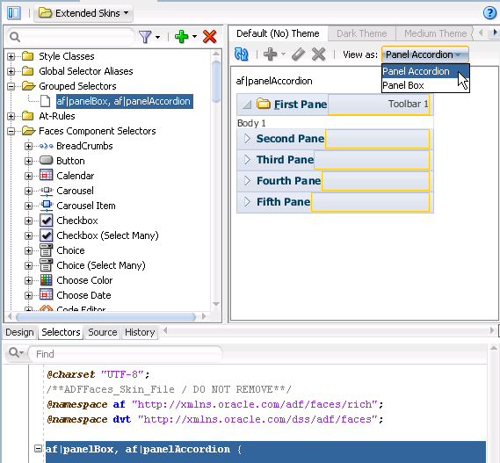Click the selector tree horizontal scrollbar
The height and width of the screenshot is (463, 500).
[x=105, y=317]
